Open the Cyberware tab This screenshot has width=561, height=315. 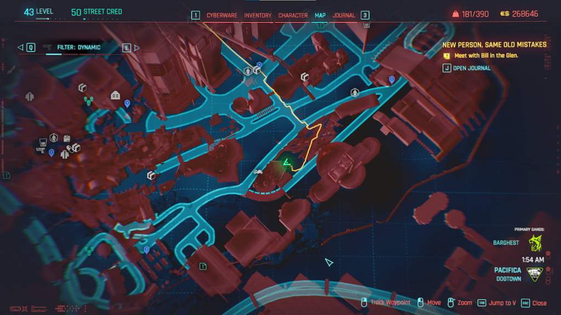tap(222, 15)
